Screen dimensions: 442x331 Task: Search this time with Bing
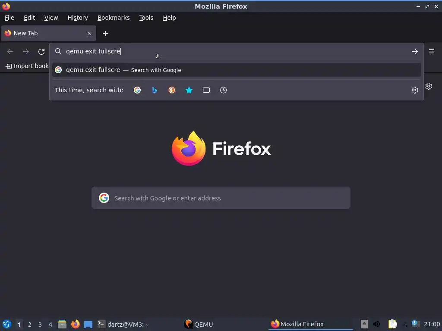pos(155,90)
